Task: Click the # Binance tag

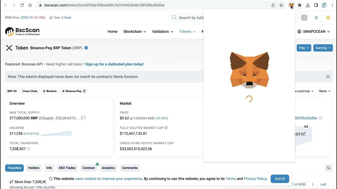Action: tap(50, 91)
